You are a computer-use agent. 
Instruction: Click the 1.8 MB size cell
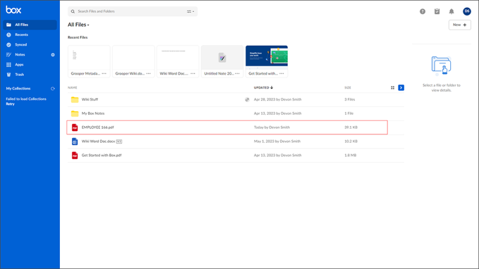pos(350,155)
